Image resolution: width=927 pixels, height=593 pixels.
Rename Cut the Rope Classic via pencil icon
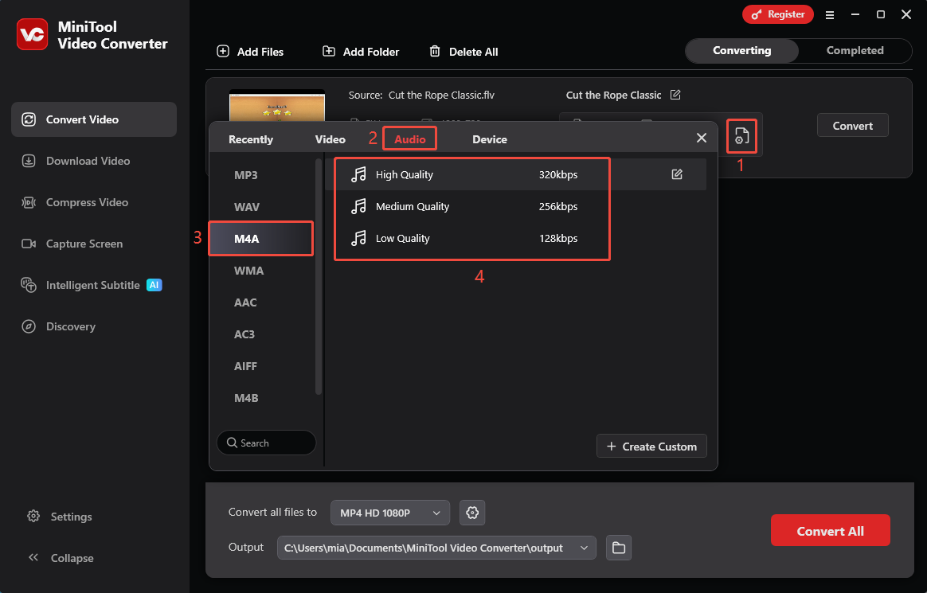point(675,95)
